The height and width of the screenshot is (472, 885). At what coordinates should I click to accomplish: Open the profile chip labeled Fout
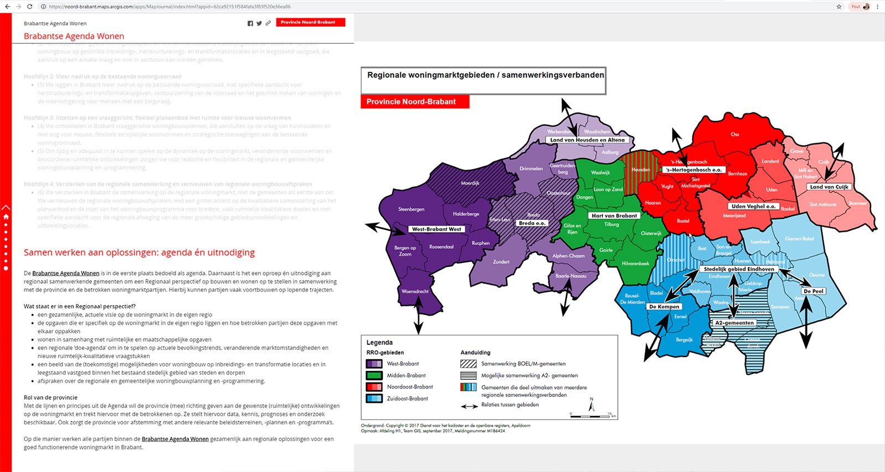point(860,7)
